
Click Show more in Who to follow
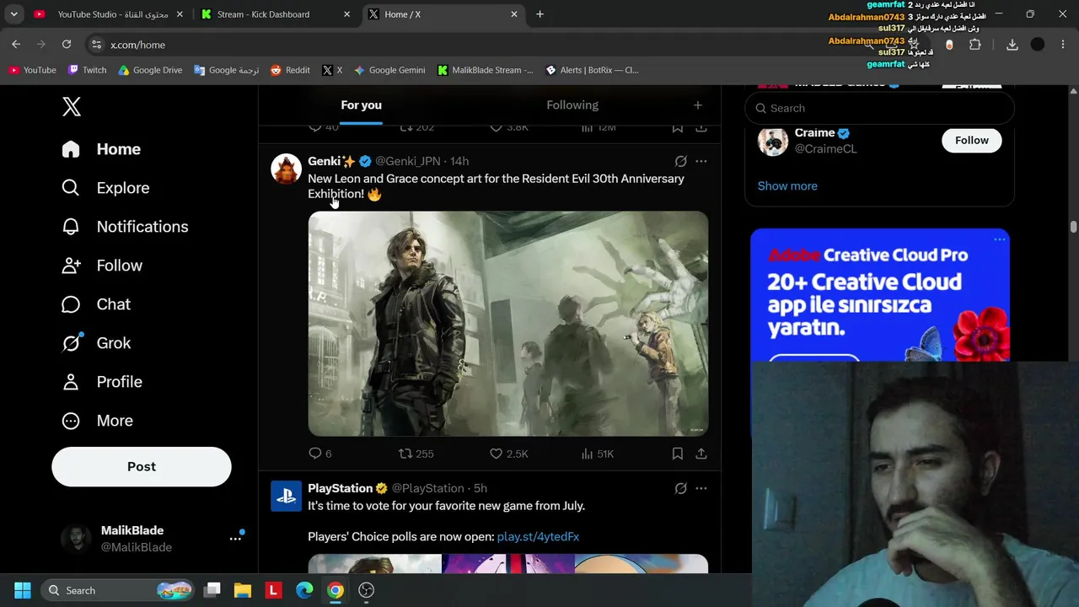click(787, 186)
